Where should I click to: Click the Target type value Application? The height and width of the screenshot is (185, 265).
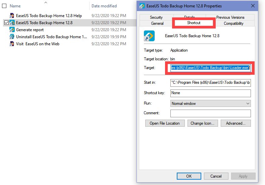pyautogui.click(x=179, y=50)
